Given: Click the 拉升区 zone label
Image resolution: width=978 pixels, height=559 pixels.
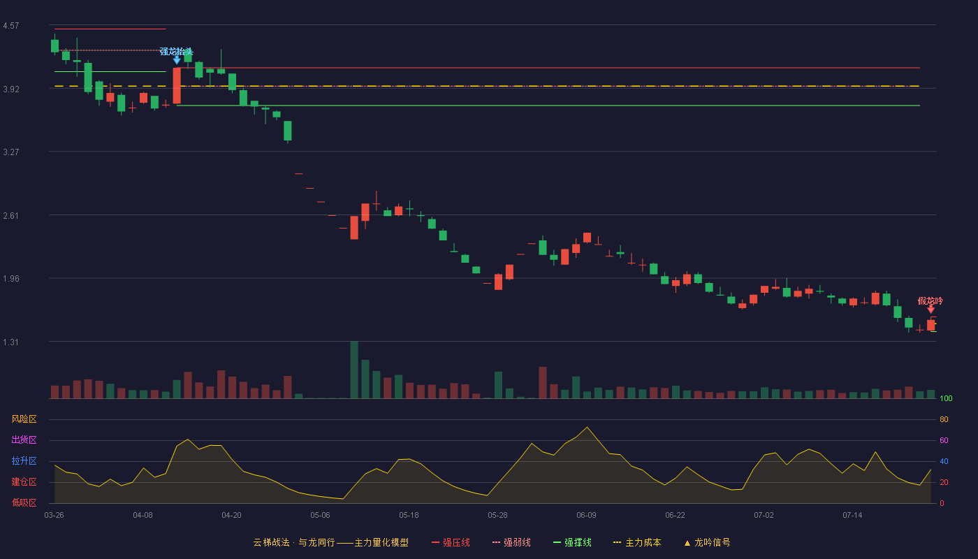Looking at the screenshot, I should 24,461.
